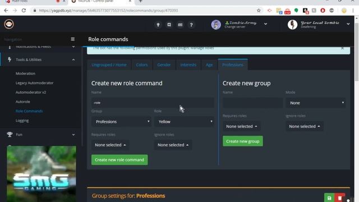
Task: Go back in browser
Action: click(6, 11)
